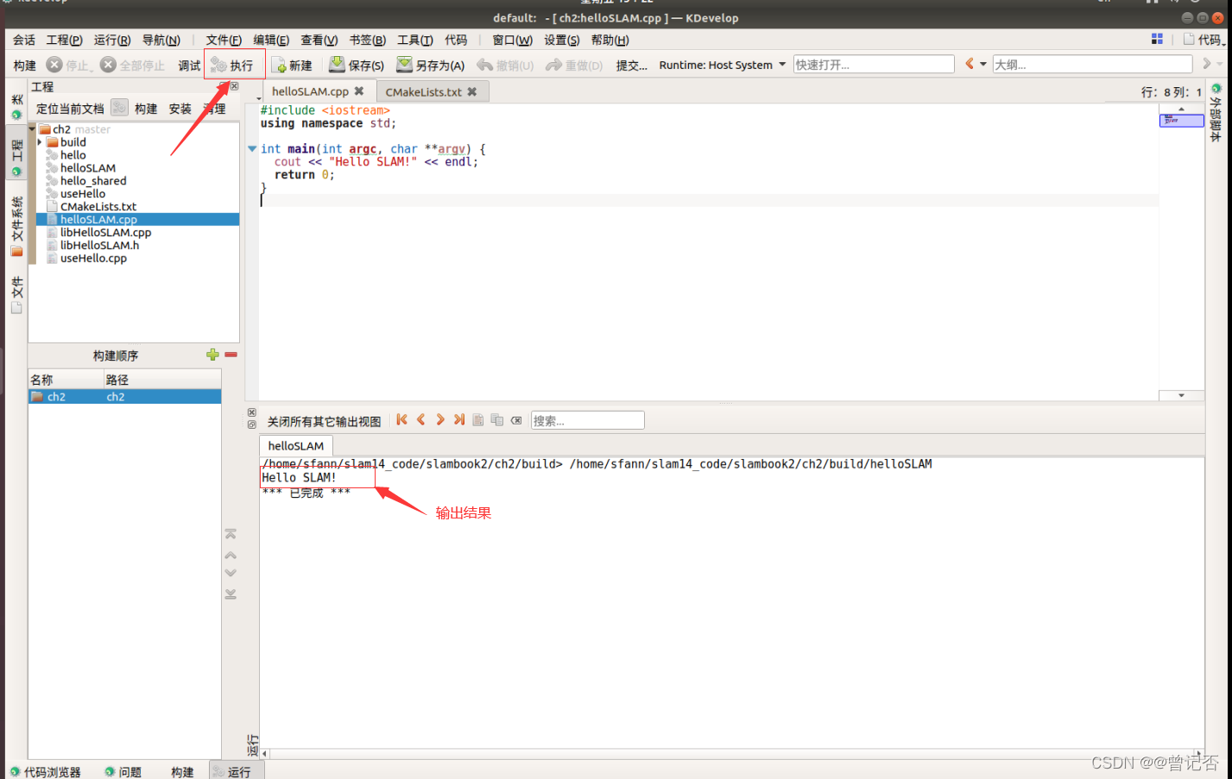Close the output tool view icon
Screen dimensions: 1232x779
[252, 412]
